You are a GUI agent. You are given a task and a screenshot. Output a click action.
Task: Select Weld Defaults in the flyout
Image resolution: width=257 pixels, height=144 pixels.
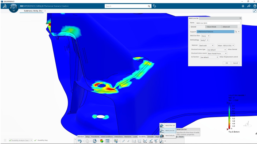[x=168, y=135]
